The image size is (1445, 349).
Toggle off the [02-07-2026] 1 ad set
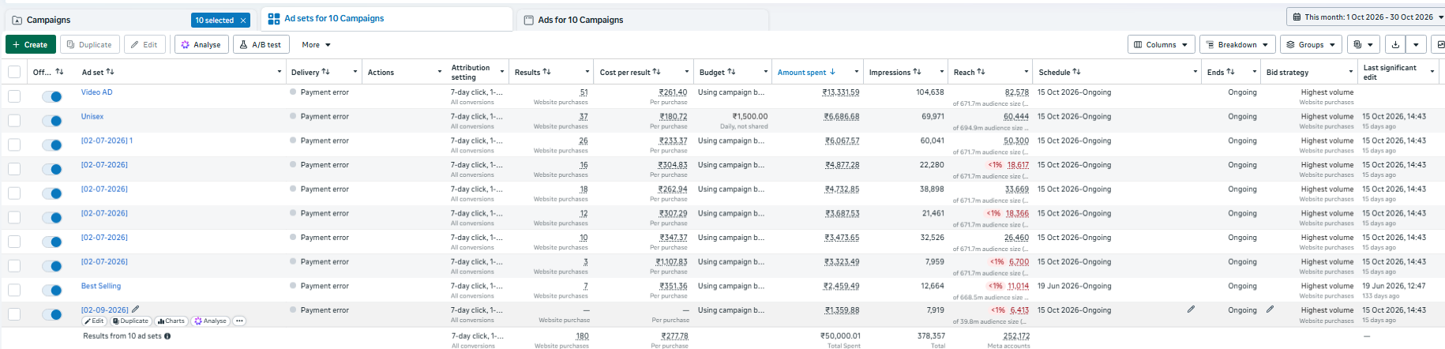point(51,145)
